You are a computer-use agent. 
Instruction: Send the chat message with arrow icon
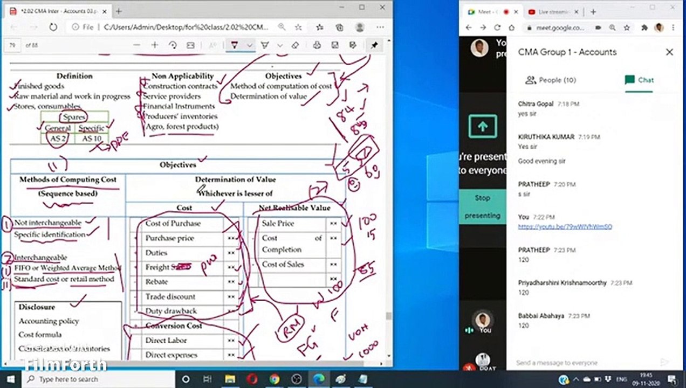click(x=664, y=363)
